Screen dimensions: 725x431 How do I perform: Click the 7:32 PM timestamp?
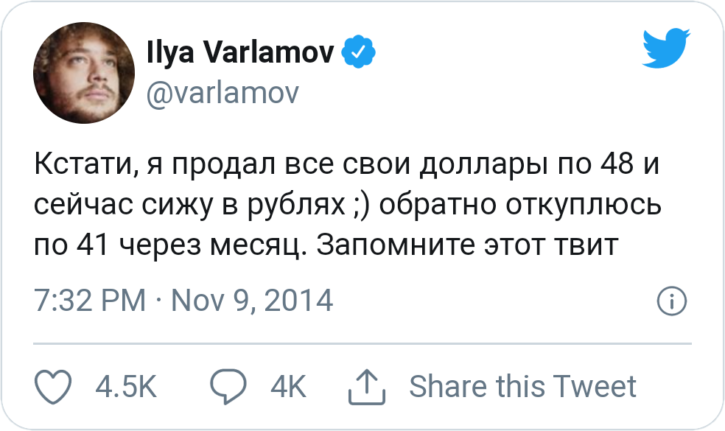pyautogui.click(x=90, y=301)
